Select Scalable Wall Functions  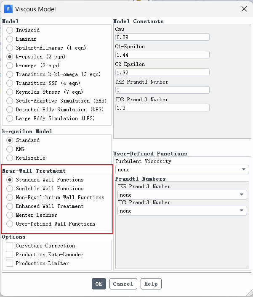(10, 189)
